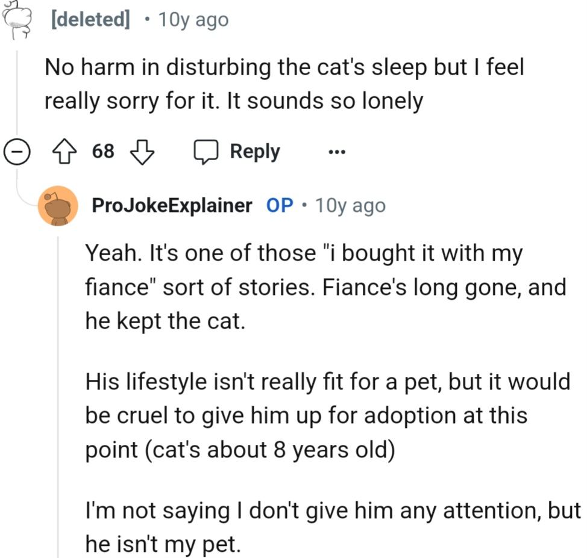Collapse ProJokeExplainer's reply via its thread line
The image size is (587, 558).
(58, 391)
